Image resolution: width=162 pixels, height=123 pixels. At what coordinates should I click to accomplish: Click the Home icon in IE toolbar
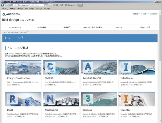(x=153, y=5)
